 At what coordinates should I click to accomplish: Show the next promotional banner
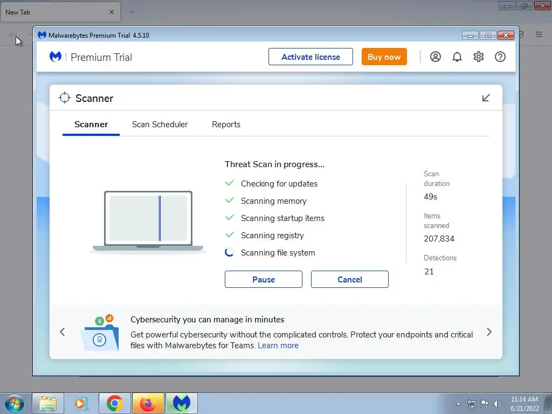click(x=489, y=332)
